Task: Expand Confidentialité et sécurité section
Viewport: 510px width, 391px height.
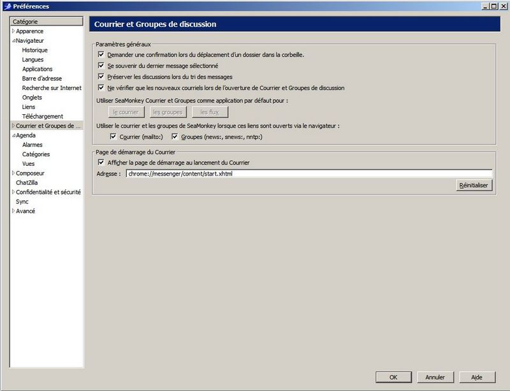Action: point(13,192)
